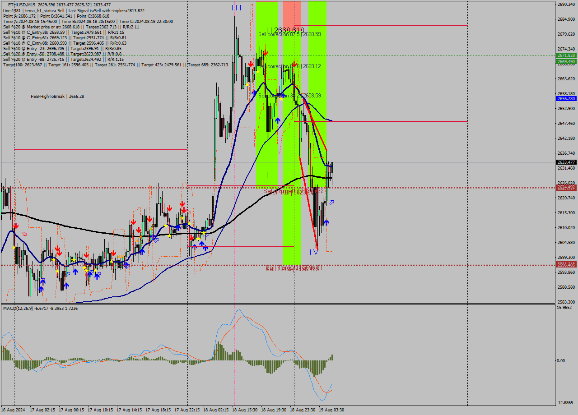Click the 2610.020 price scale value

(566, 227)
